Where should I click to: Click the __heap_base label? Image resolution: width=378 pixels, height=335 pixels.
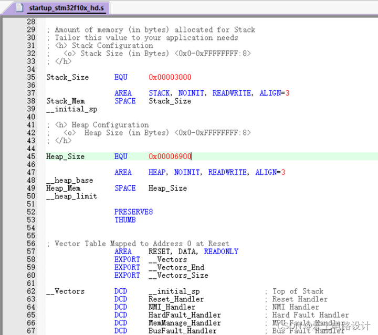[x=70, y=180]
